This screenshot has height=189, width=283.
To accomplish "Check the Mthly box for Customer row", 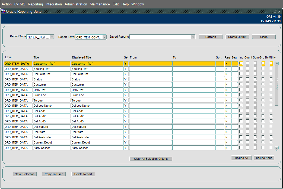I will tap(271, 84).
